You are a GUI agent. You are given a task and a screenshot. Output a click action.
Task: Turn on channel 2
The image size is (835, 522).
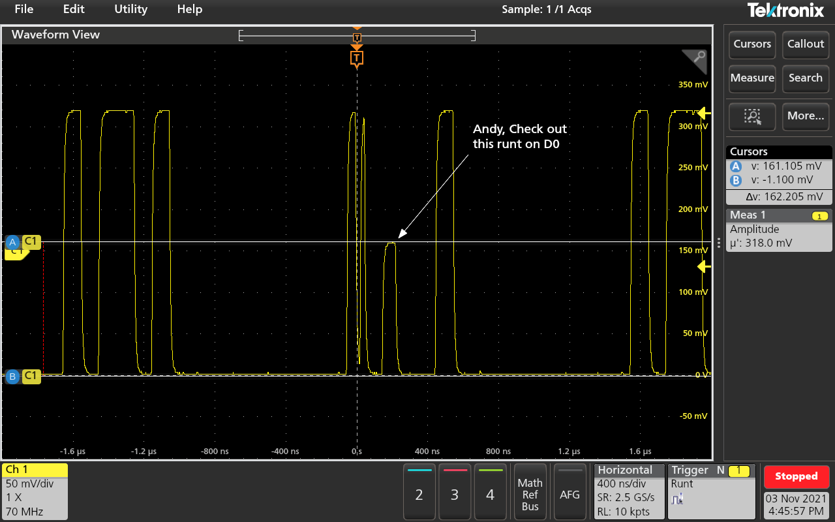[419, 491]
